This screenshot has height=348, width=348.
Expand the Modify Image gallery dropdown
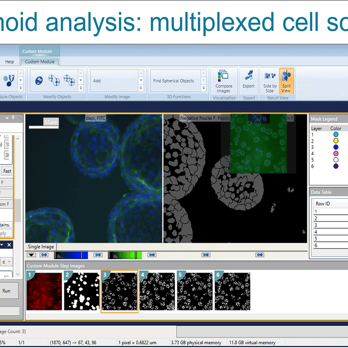[141, 88]
